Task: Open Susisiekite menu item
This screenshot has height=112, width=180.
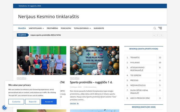Action: tap(99, 28)
